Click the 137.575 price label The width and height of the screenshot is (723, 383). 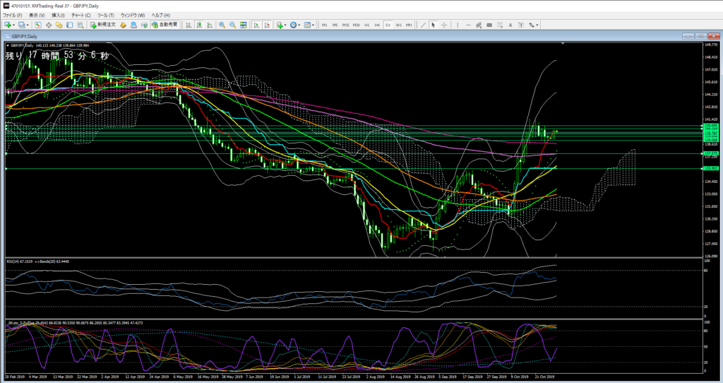[x=710, y=153]
